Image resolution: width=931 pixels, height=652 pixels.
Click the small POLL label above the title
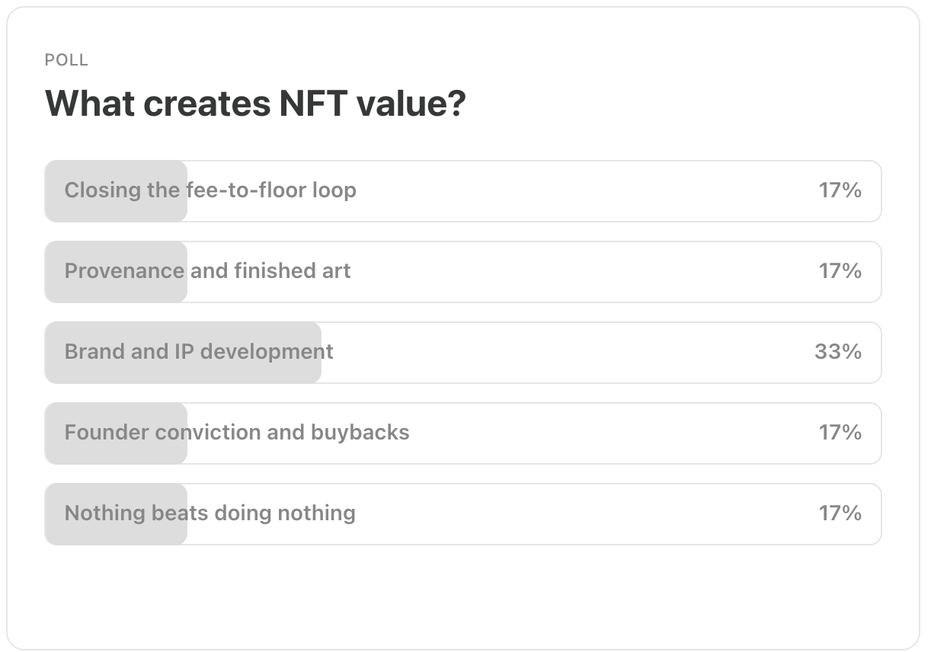coord(67,60)
